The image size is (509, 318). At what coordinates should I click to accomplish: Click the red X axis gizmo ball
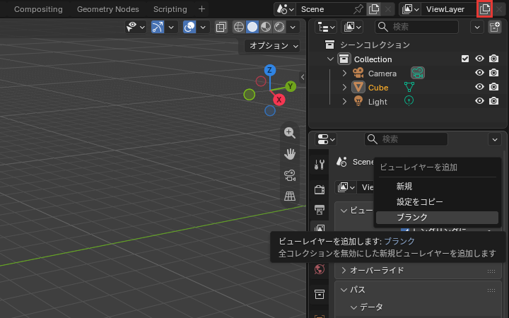pyautogui.click(x=279, y=100)
